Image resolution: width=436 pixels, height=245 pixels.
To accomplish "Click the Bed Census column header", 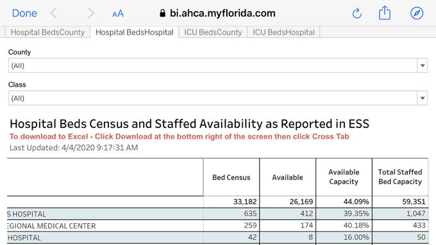I will tap(231, 177).
